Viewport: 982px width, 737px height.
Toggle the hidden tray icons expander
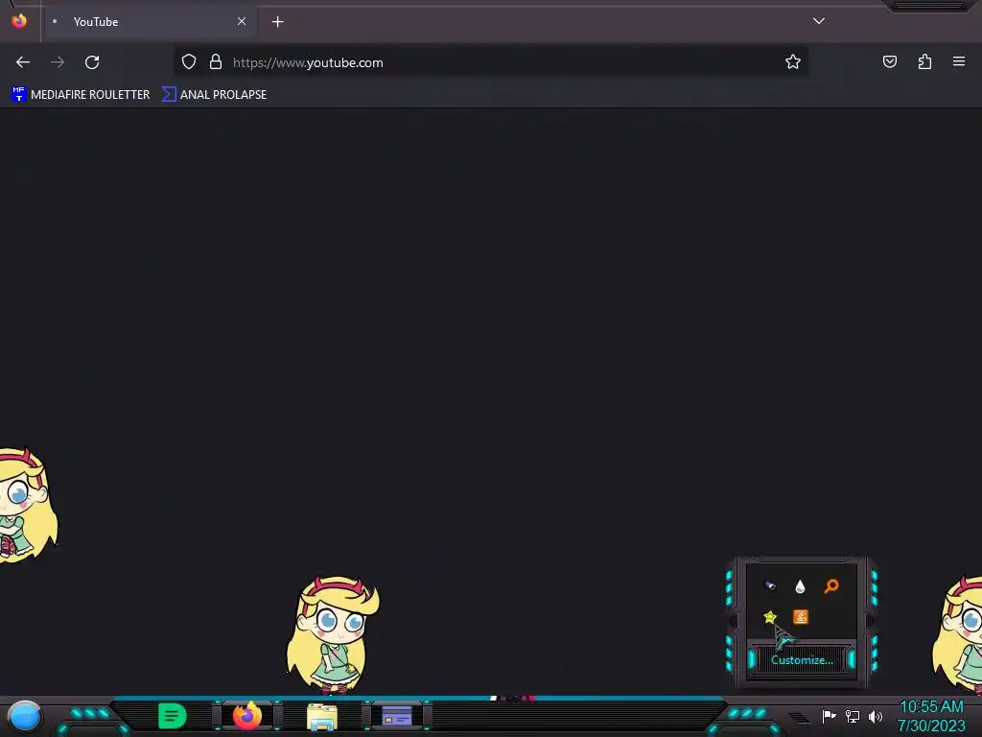pos(799,717)
